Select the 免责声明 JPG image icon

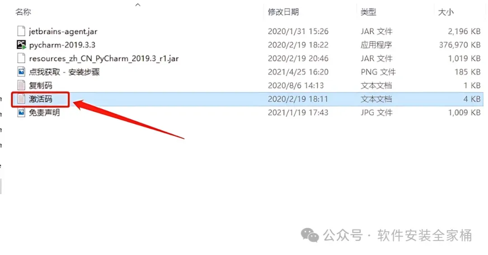pos(21,112)
